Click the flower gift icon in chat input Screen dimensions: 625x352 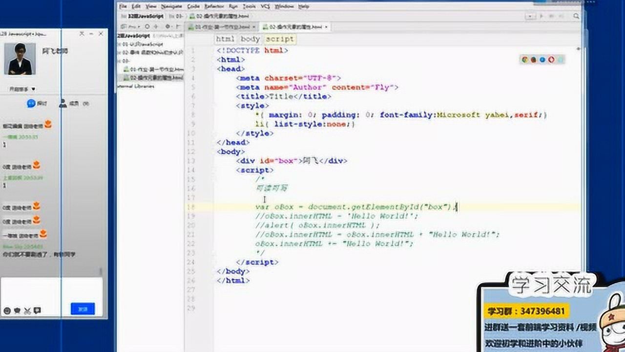(x=17, y=310)
